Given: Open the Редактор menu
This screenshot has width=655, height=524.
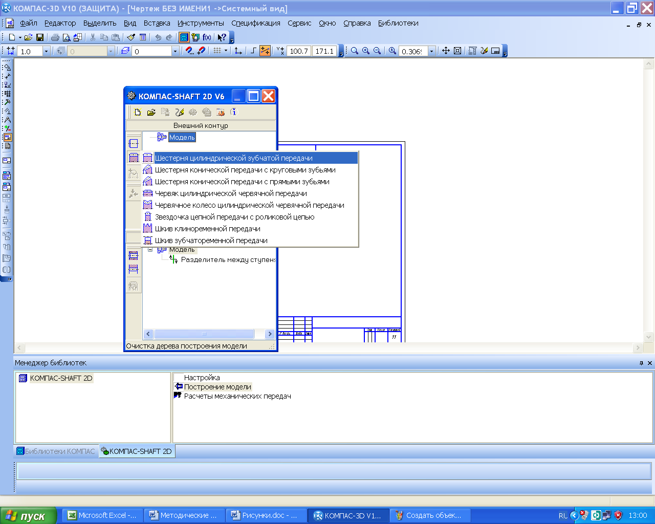Looking at the screenshot, I should click(x=60, y=23).
